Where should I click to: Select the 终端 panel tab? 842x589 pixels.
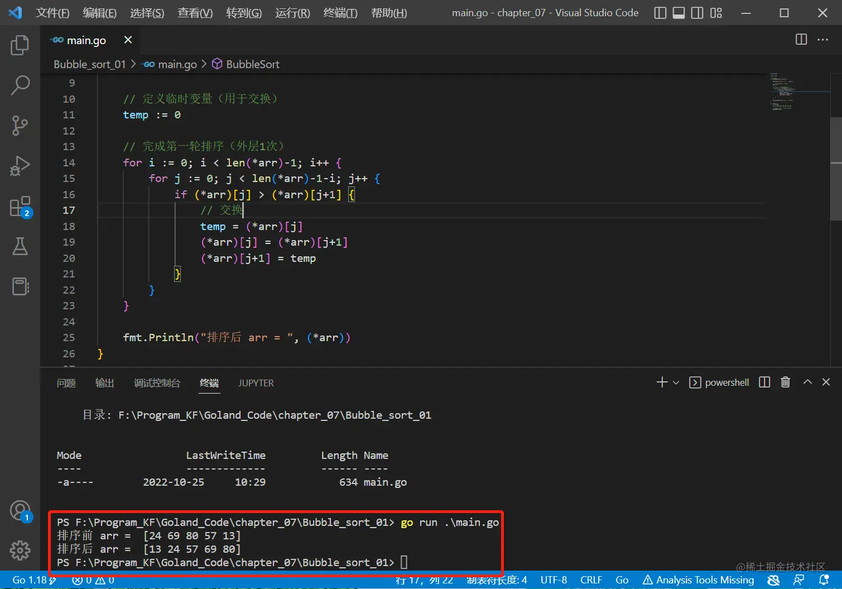click(x=209, y=383)
